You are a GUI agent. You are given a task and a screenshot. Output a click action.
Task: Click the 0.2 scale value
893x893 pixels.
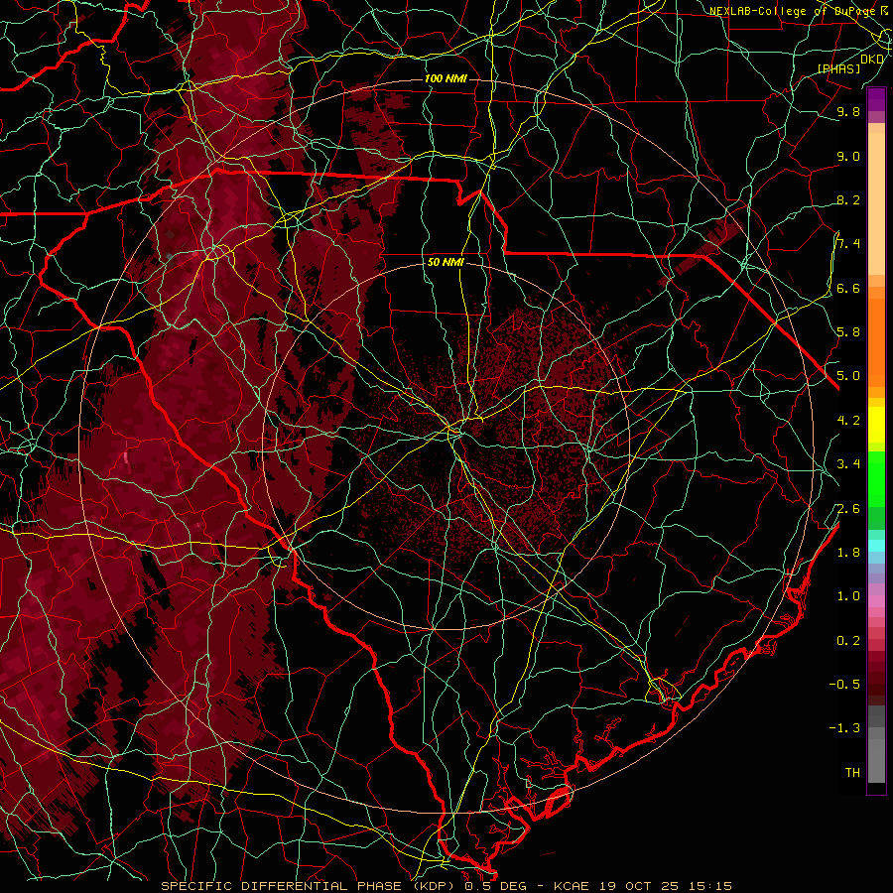point(848,641)
